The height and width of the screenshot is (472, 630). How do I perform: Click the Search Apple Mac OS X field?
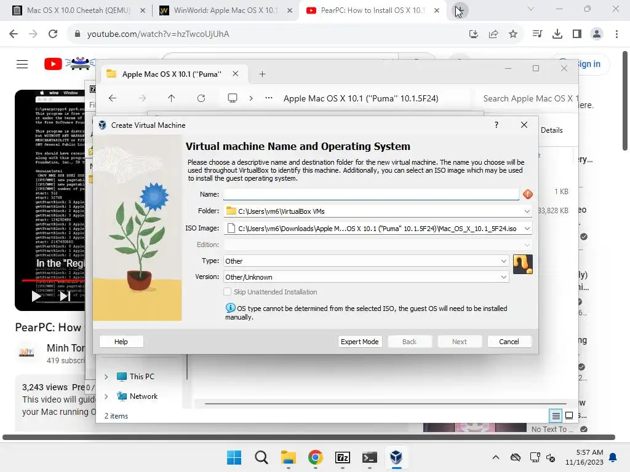pyautogui.click(x=530, y=98)
